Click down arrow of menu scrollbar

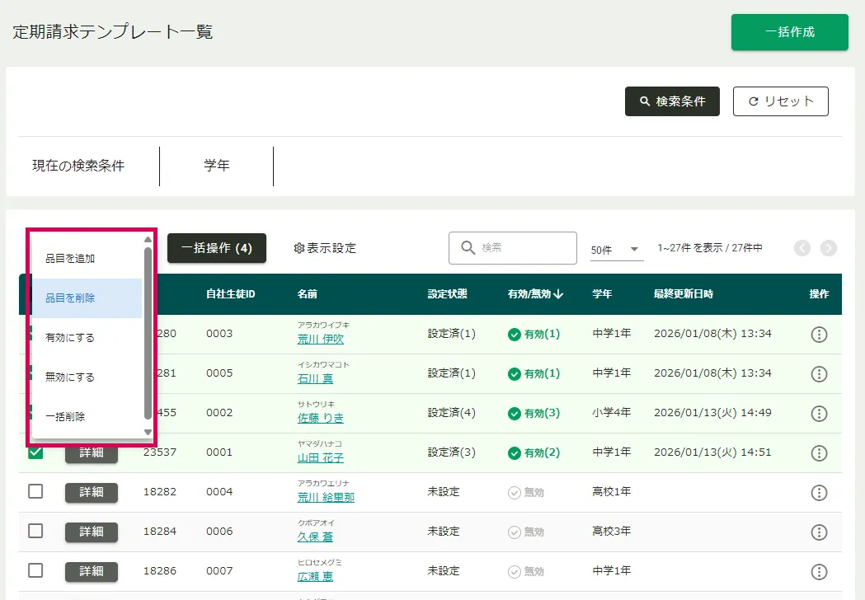(x=148, y=432)
